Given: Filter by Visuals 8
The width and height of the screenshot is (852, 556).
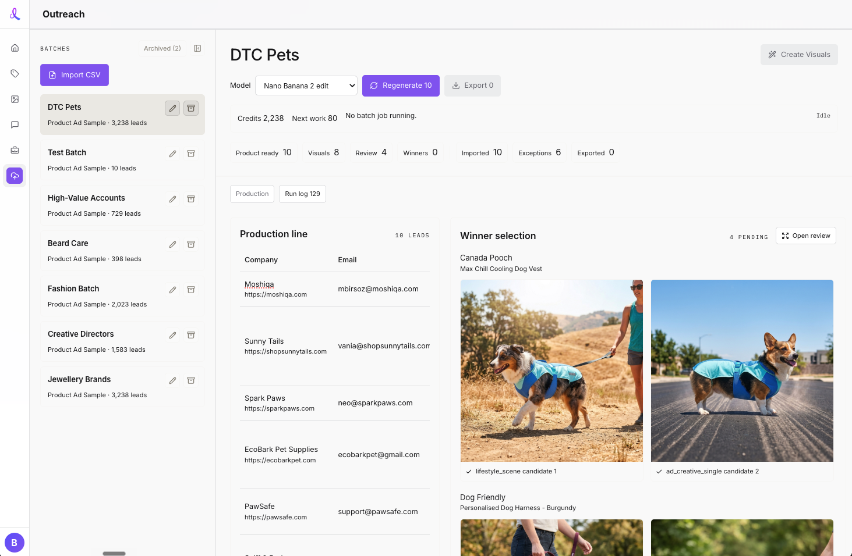Looking at the screenshot, I should (323, 152).
